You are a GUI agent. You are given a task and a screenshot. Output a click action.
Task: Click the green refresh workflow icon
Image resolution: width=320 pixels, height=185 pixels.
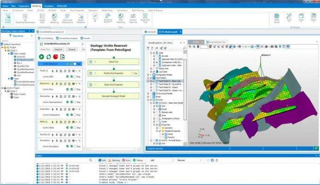pos(48,56)
